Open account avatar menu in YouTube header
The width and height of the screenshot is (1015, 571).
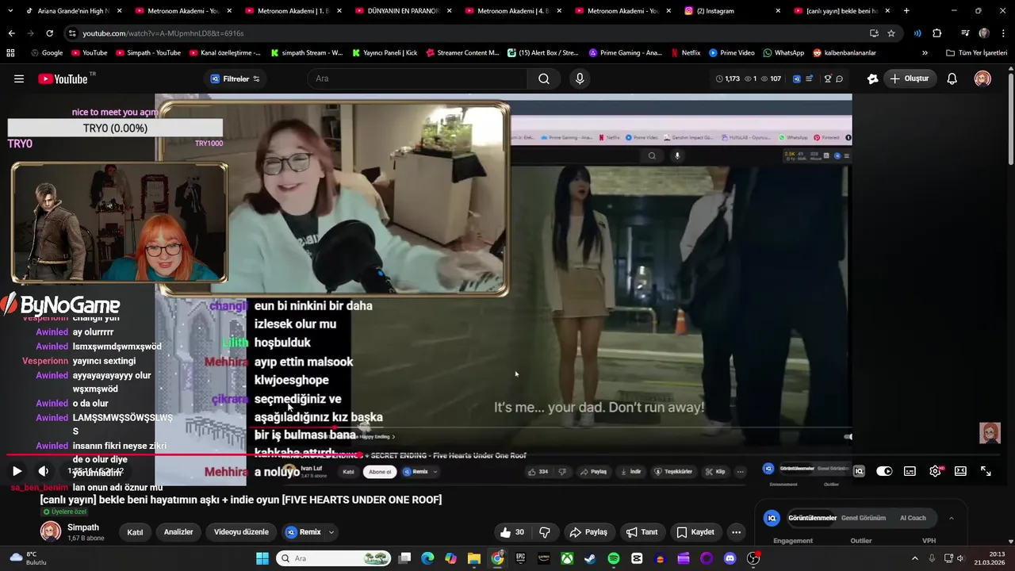point(982,79)
